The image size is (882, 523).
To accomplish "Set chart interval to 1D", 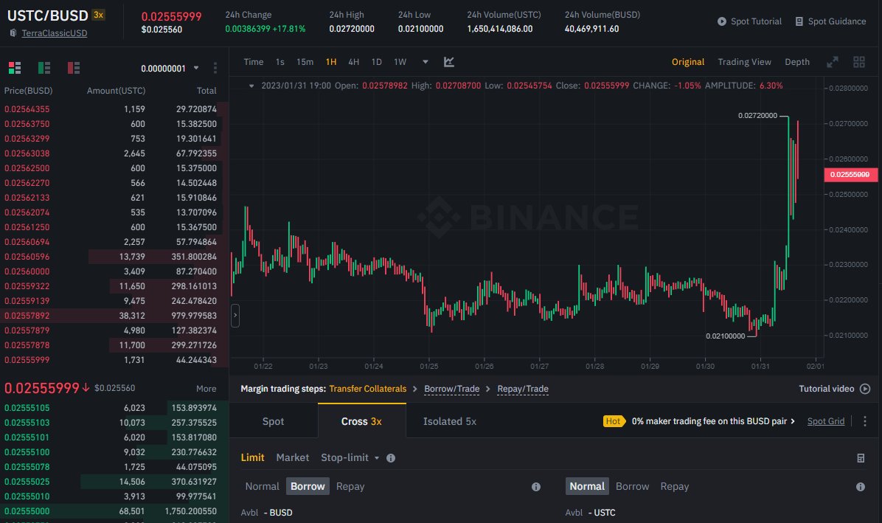I will pos(377,62).
